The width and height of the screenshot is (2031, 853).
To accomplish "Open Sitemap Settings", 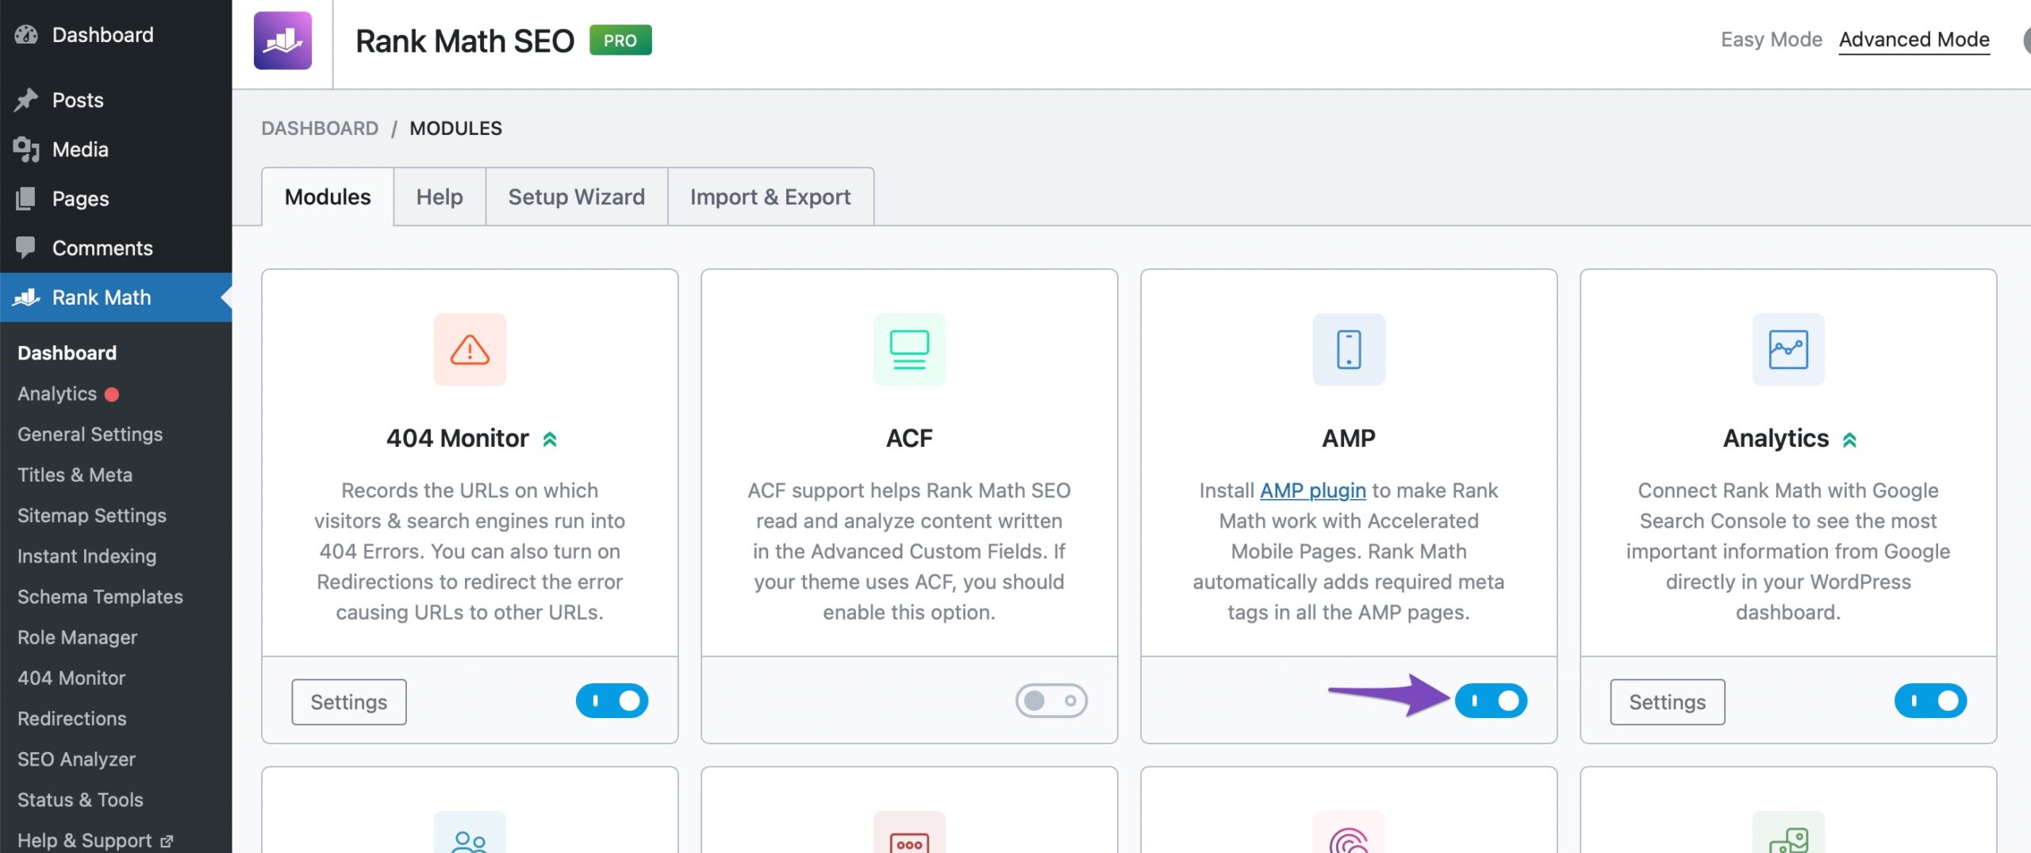I will pyautogui.click(x=92, y=516).
